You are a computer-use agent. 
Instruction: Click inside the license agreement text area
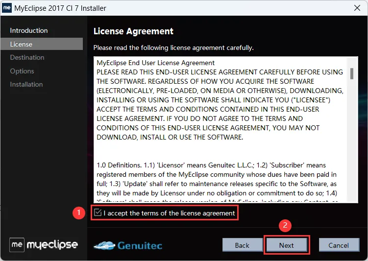click(221, 129)
